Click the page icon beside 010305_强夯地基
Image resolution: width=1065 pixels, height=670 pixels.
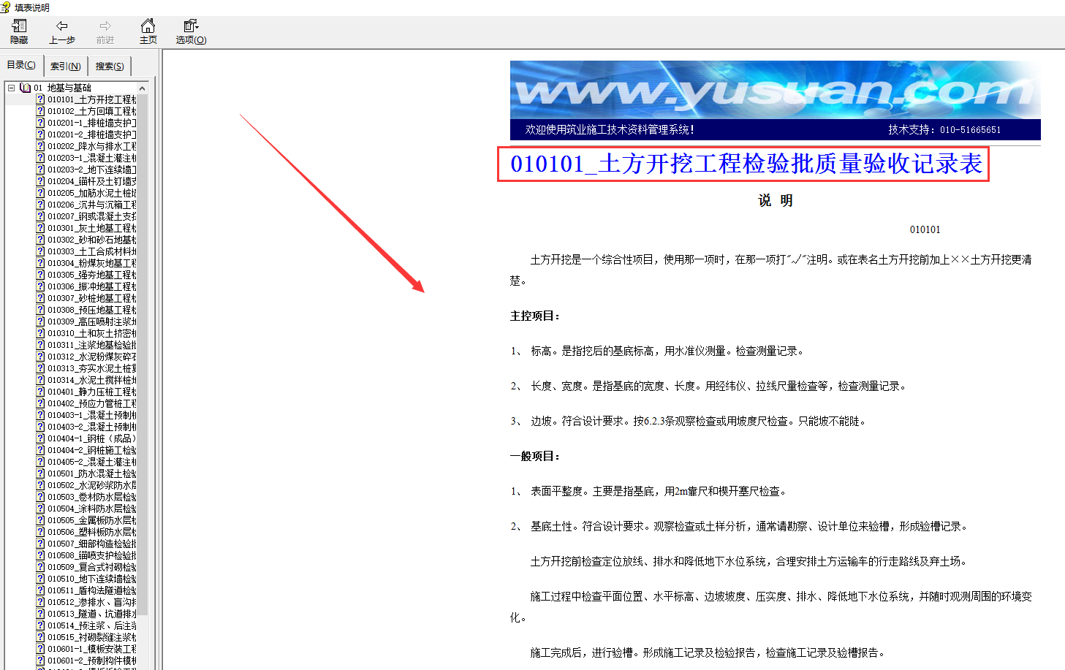[40, 275]
